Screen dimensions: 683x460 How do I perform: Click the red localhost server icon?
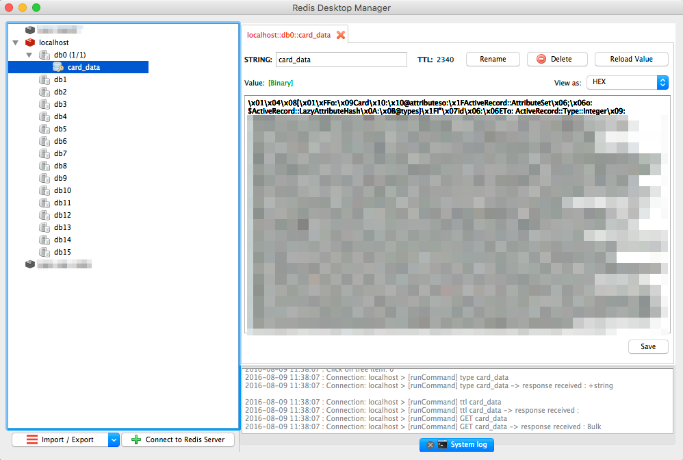30,42
